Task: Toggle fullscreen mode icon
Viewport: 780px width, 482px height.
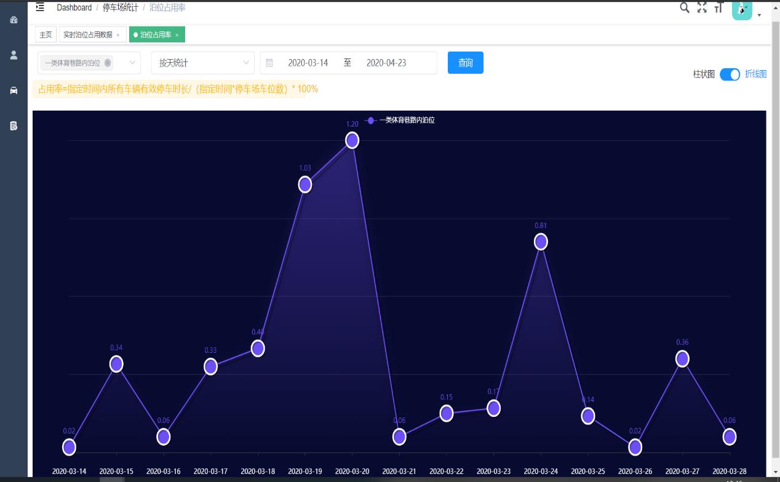Action: 702,8
